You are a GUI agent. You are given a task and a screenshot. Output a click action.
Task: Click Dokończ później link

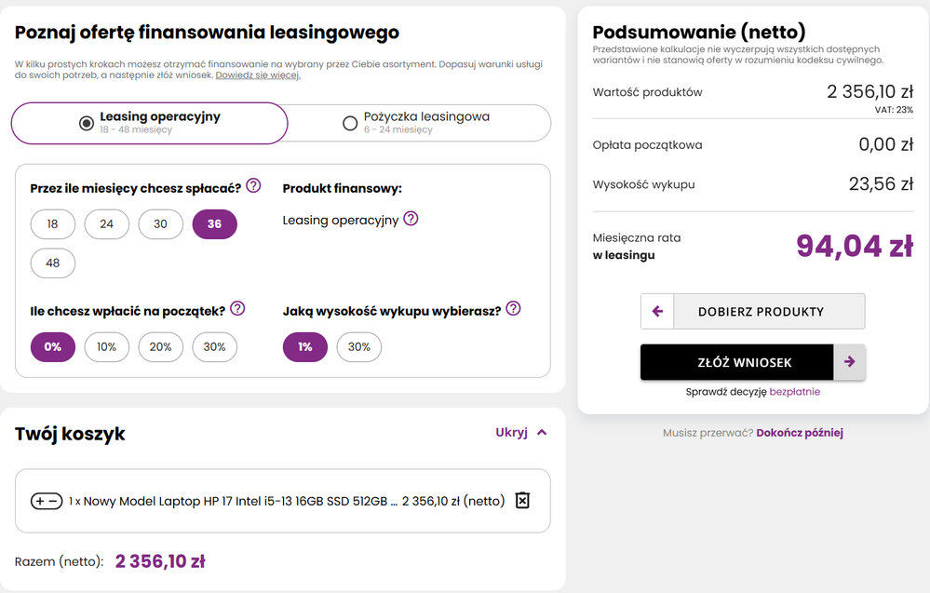tap(800, 433)
